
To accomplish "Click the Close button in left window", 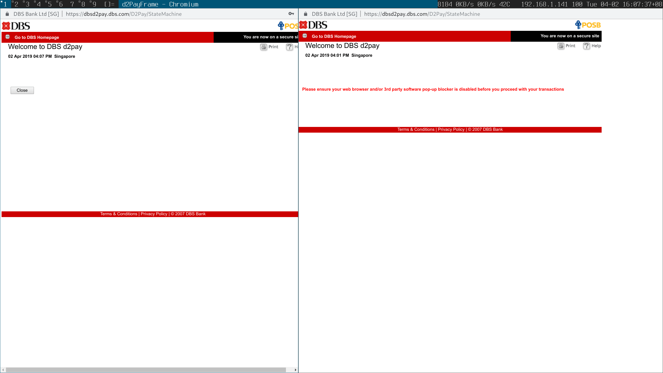I will point(22,90).
